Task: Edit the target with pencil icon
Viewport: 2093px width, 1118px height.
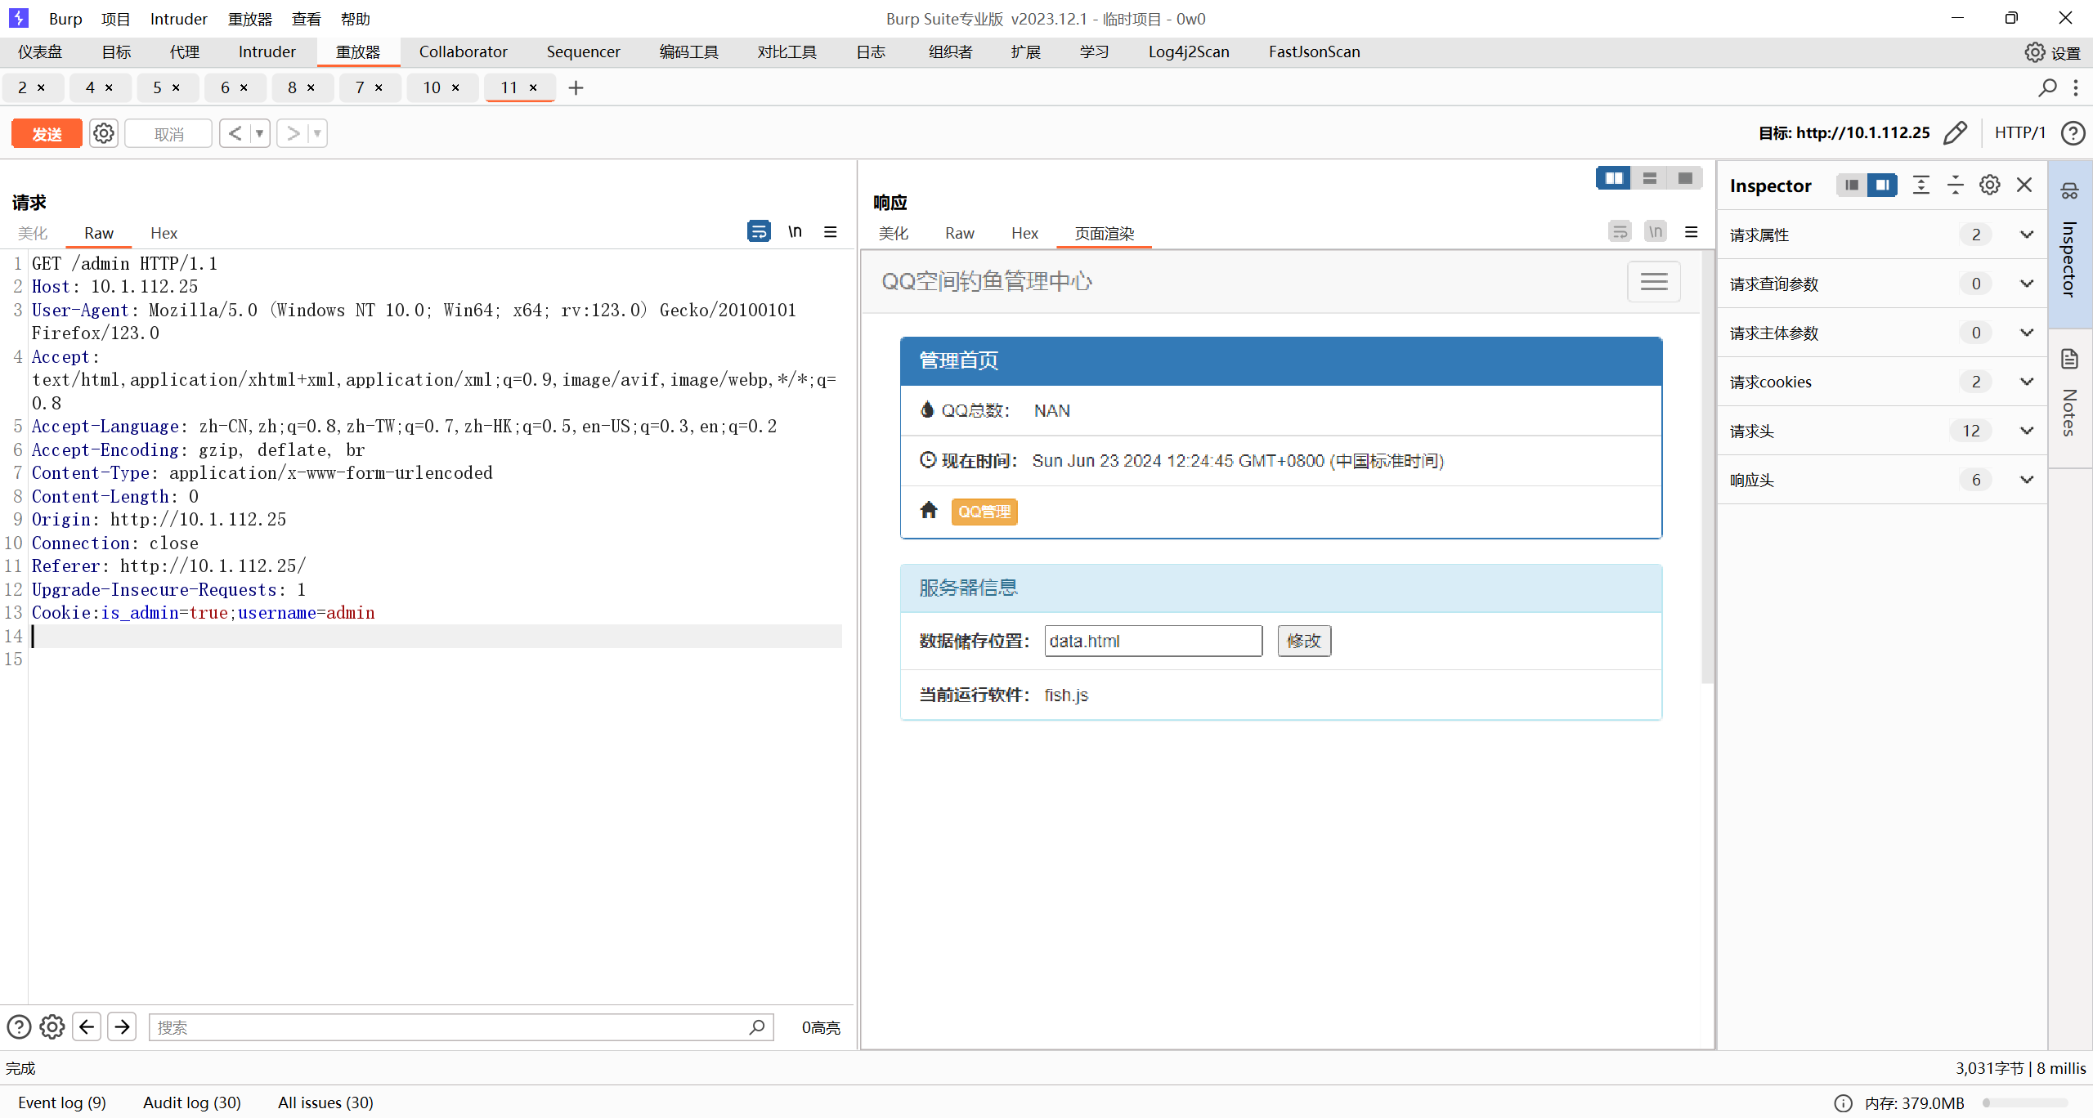Action: 1955,132
